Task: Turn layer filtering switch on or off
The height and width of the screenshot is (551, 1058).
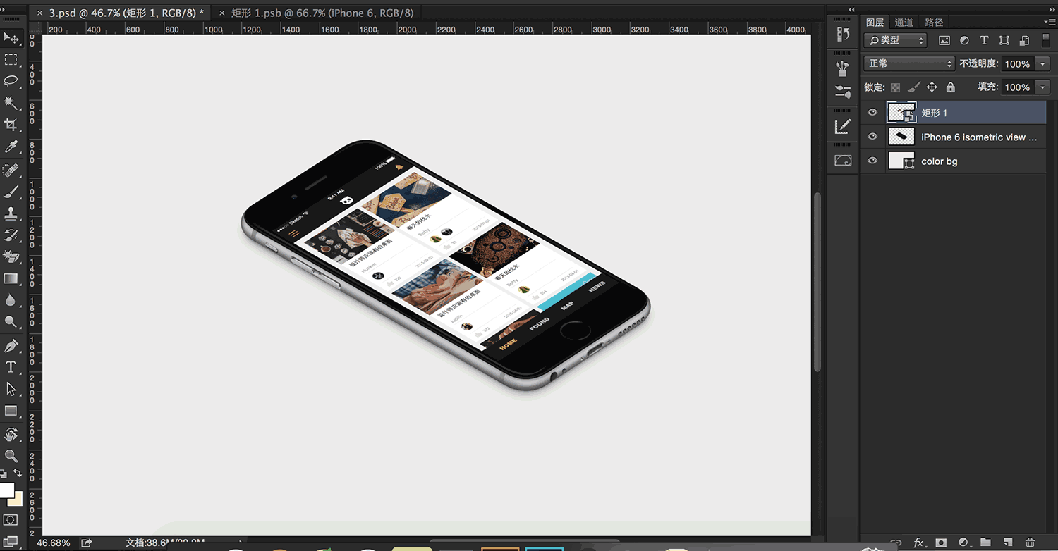Action: point(1045,41)
